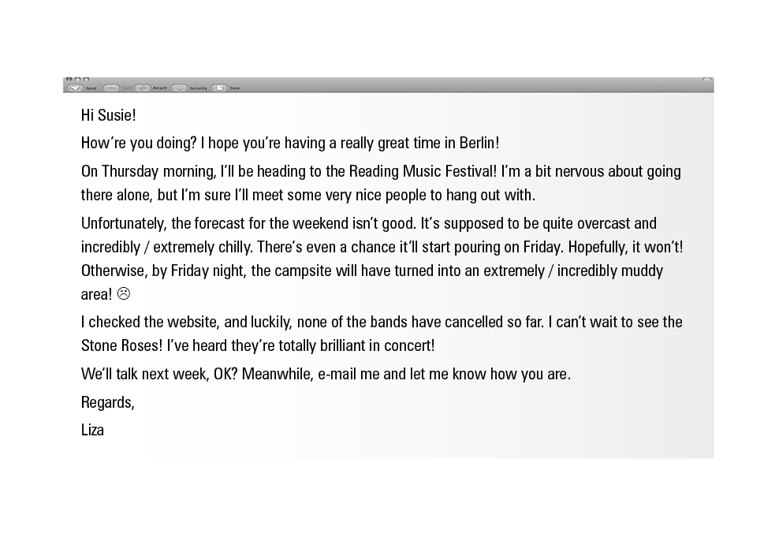Click the 'Attach' text label
Screen dimensions: 764x545
coord(159,88)
